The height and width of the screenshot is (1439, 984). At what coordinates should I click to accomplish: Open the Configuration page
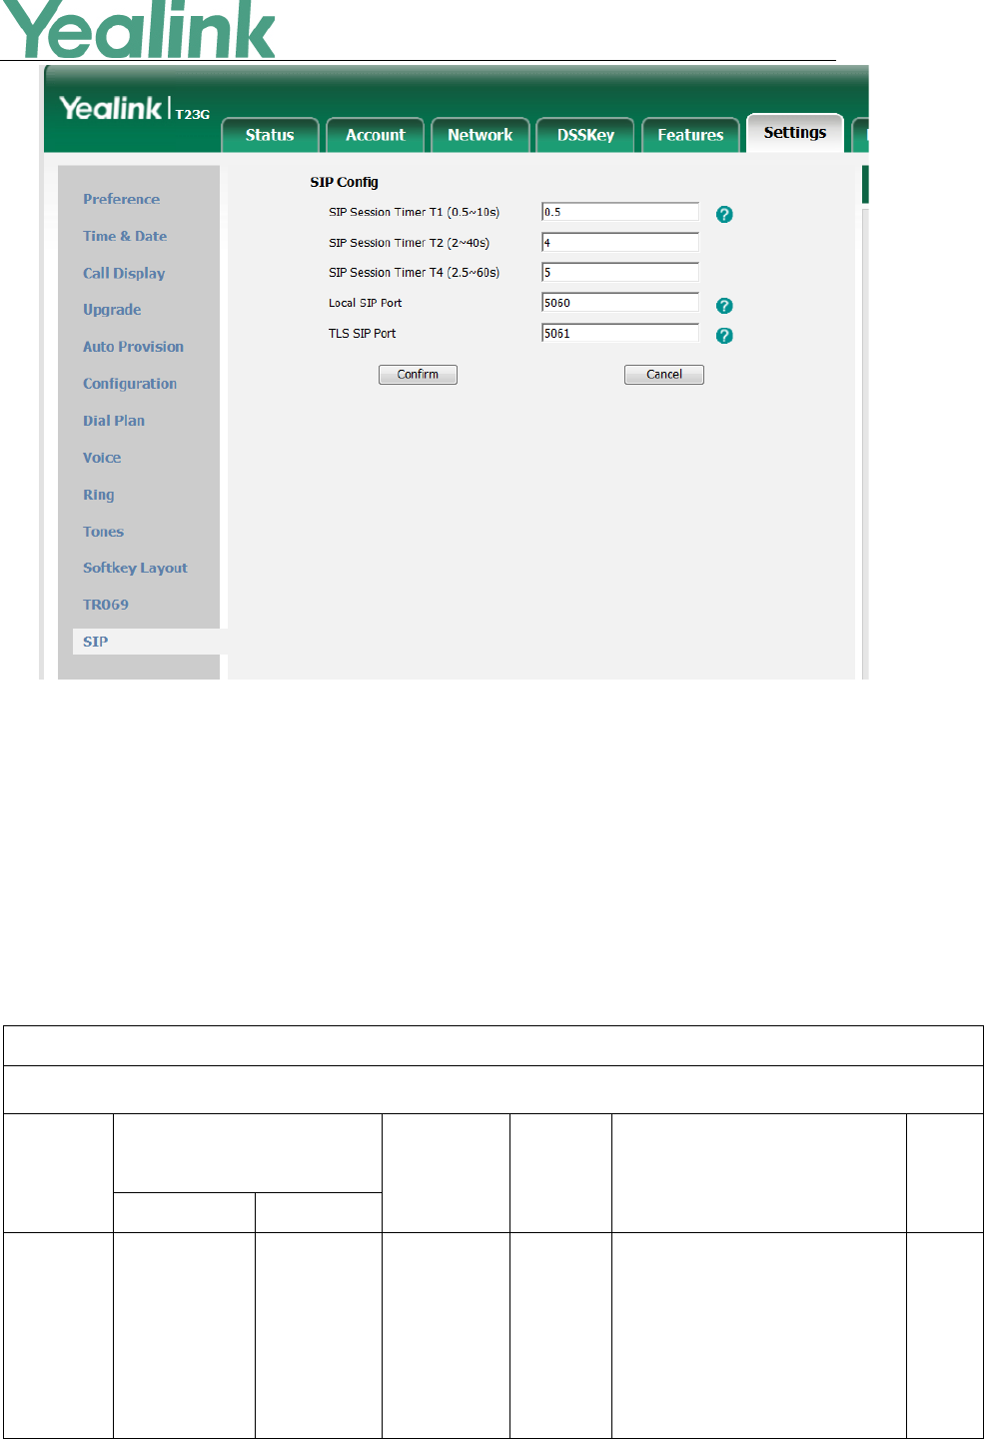(130, 384)
